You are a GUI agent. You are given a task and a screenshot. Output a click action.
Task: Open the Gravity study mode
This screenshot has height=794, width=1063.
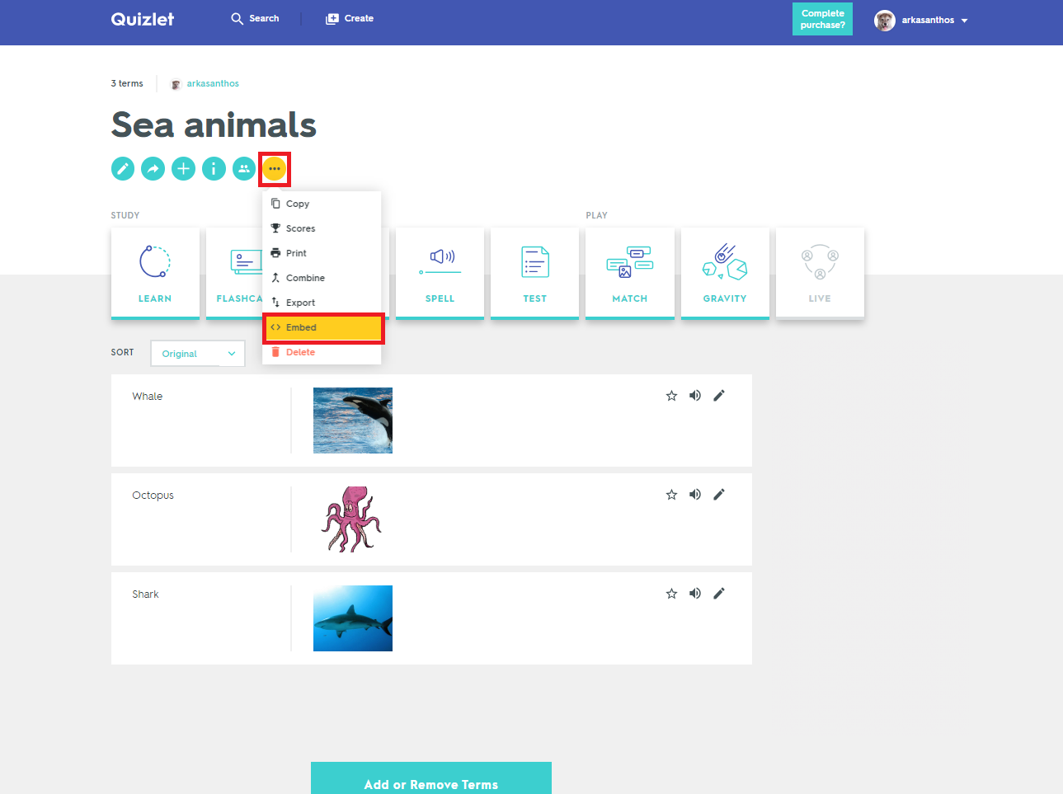click(724, 272)
